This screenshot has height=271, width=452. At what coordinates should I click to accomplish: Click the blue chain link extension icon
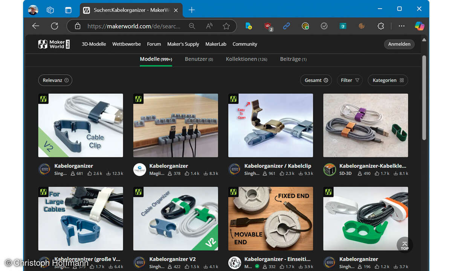286,26
